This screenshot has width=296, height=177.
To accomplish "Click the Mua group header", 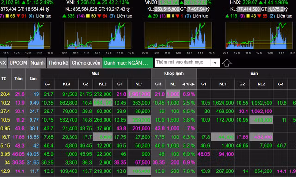I will tap(96, 73).
